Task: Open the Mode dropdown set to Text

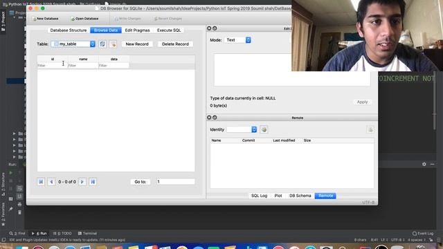Action: [237, 40]
